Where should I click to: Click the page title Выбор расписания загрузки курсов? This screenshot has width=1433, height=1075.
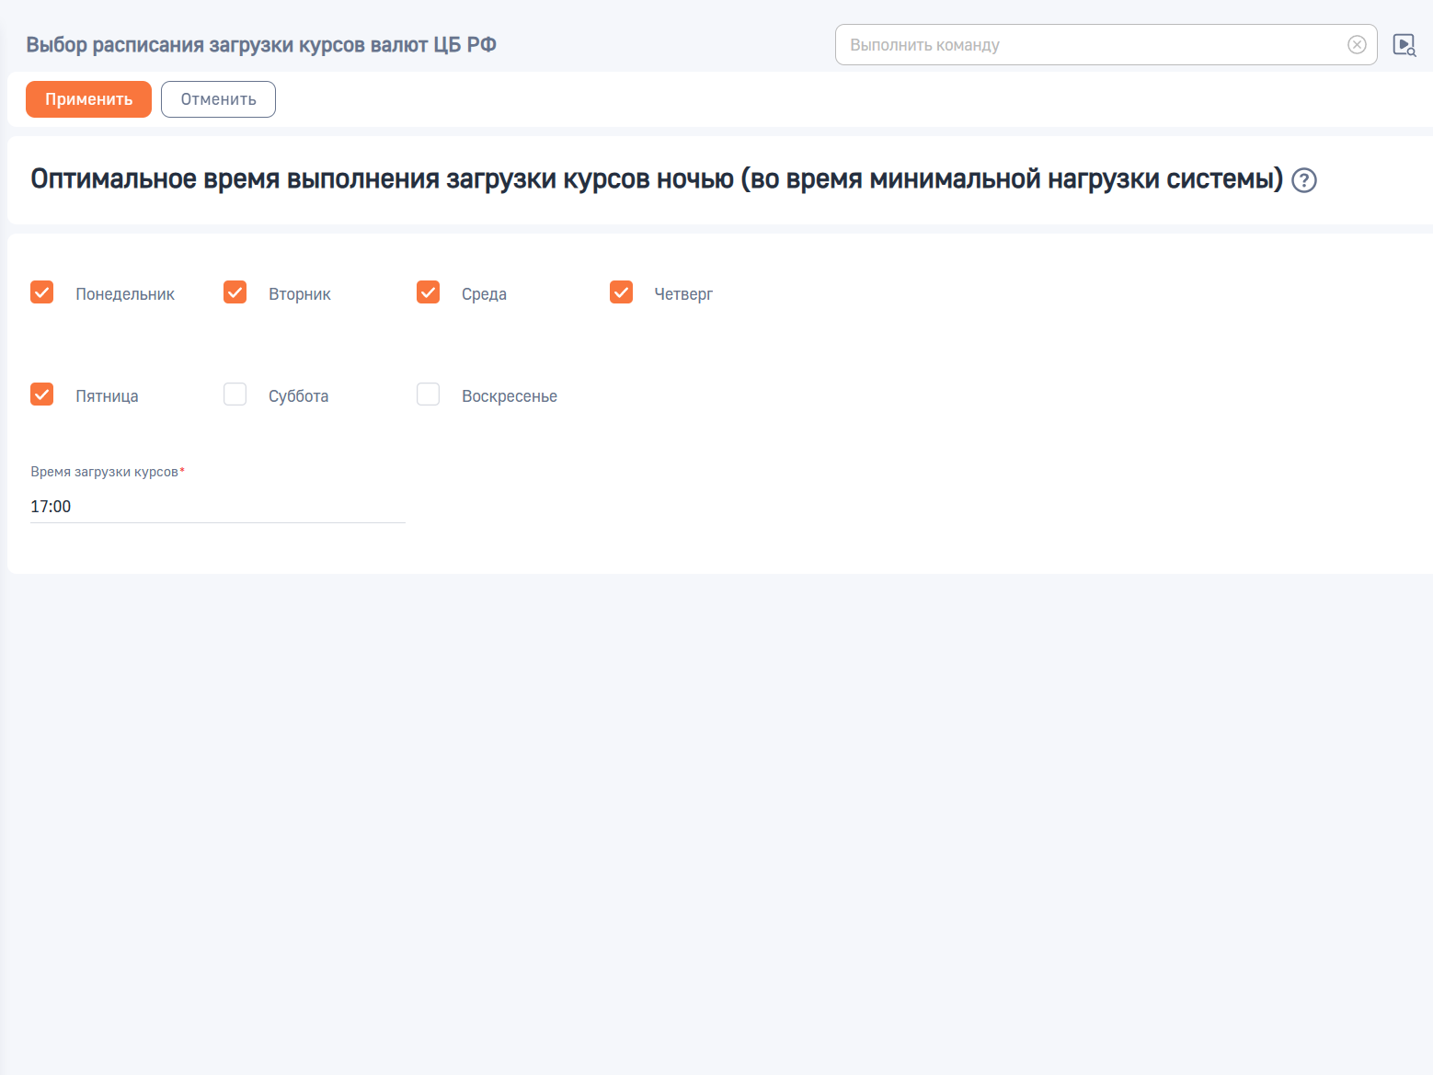(261, 45)
